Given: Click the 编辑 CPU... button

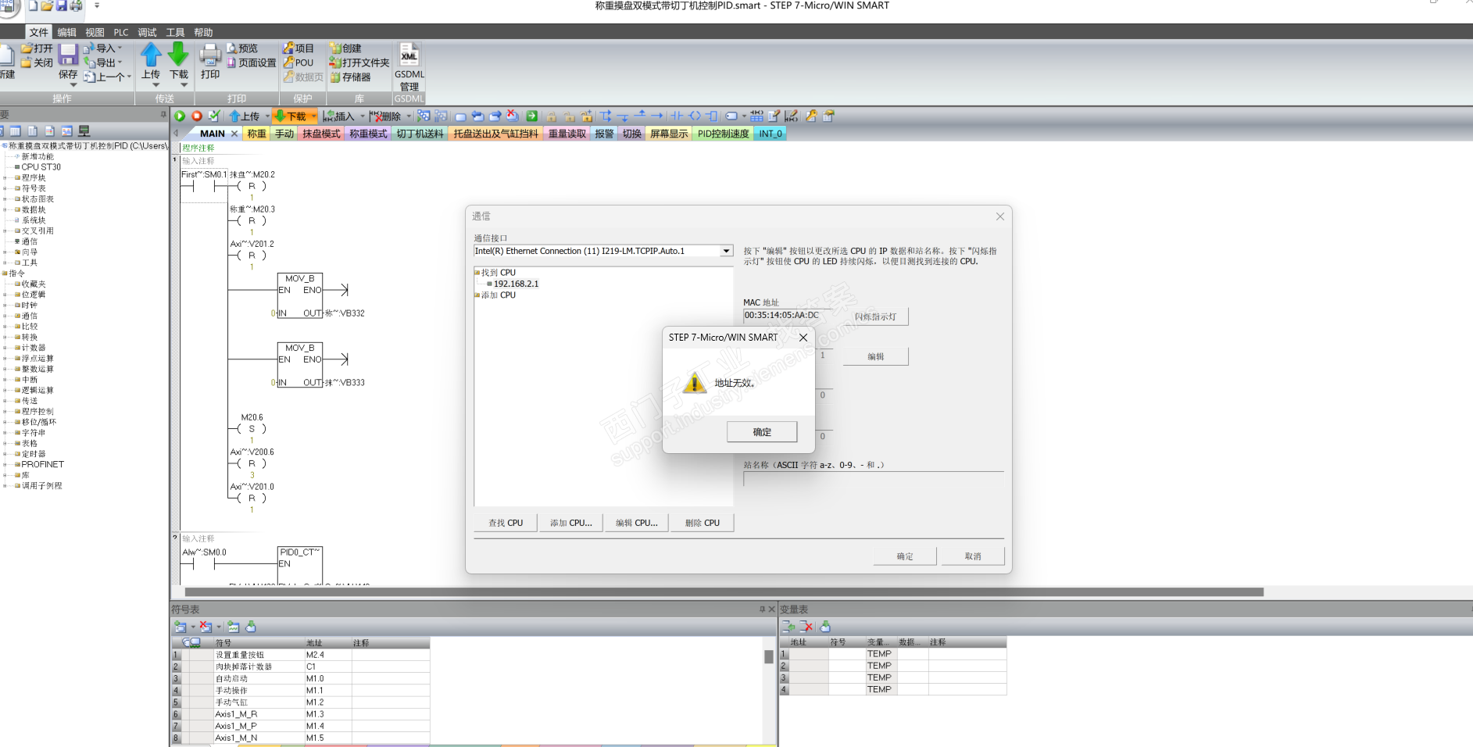Looking at the screenshot, I should (637, 523).
